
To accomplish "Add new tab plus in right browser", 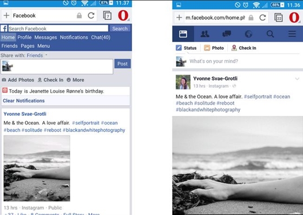I will click(x=179, y=18).
